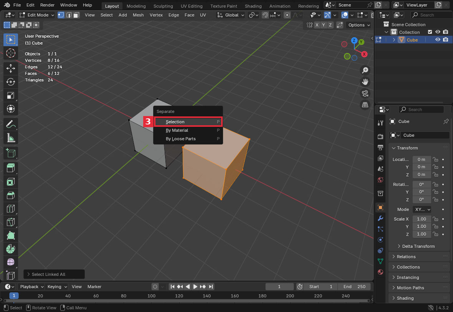Open the Edit Mode dropdown
Image resolution: width=453 pixels, height=312 pixels.
[x=37, y=15]
